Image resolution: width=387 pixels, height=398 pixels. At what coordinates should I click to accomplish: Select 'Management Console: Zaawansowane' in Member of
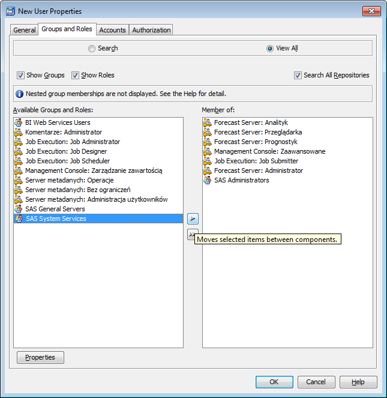click(287, 151)
